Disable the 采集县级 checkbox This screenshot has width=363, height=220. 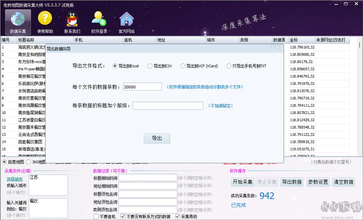(178, 216)
